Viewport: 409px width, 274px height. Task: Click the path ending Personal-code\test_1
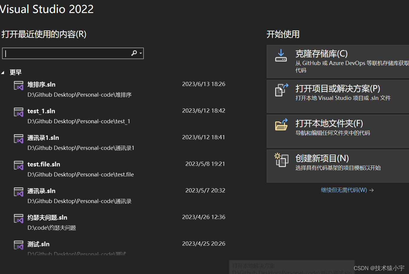pyautogui.click(x=79, y=121)
